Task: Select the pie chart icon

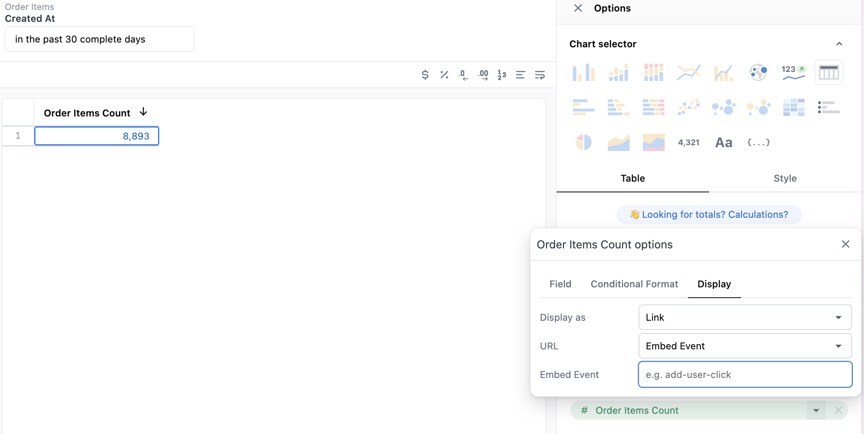Action: pos(583,142)
